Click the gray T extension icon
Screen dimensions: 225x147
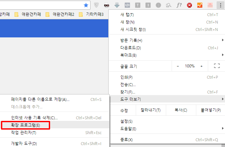(138, 5)
